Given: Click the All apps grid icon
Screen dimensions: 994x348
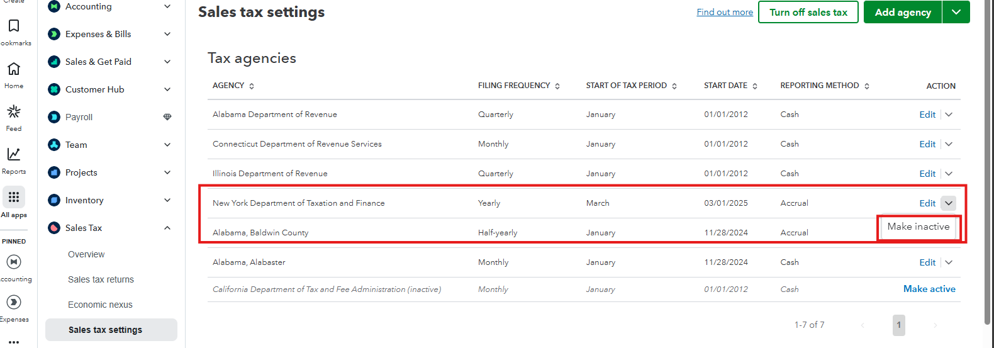Looking at the screenshot, I should click(14, 197).
